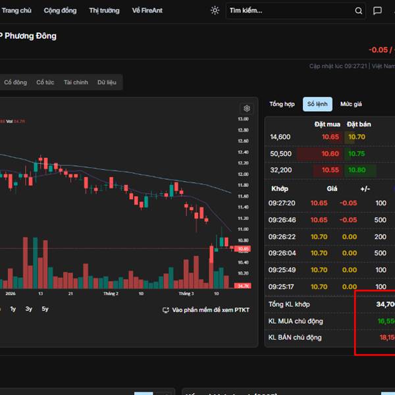The width and height of the screenshot is (395, 395).
Task: Select the 3y chart time range
Action: click(29, 309)
